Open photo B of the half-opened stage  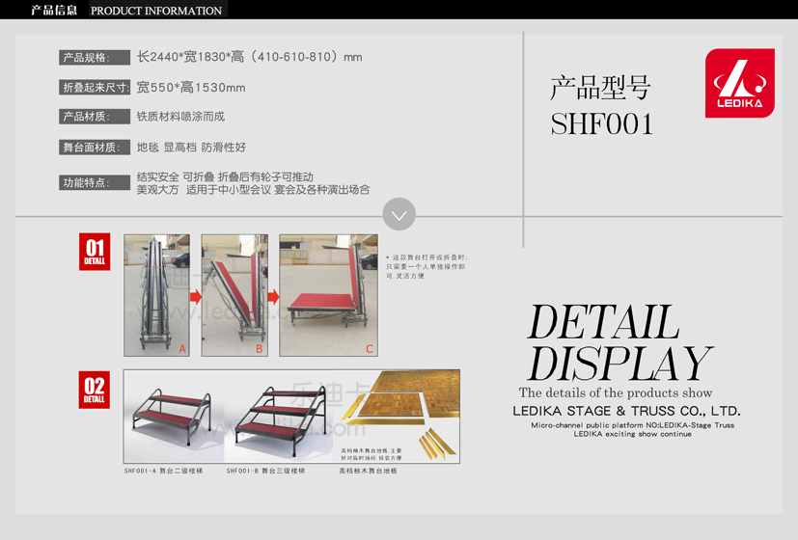234,295
